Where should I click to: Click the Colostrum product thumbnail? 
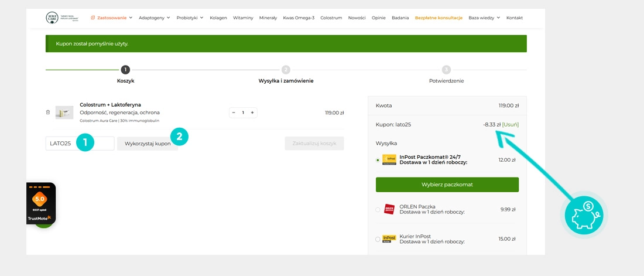(x=64, y=113)
